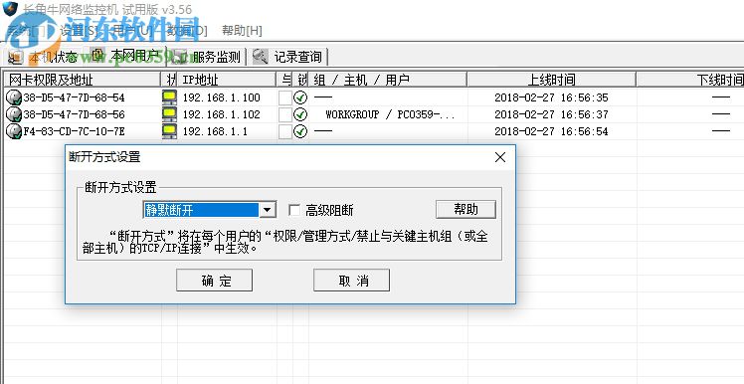744x384 pixels.
Task: Sort by 组 / 主机 / 用户 column header
Action: [x=388, y=80]
